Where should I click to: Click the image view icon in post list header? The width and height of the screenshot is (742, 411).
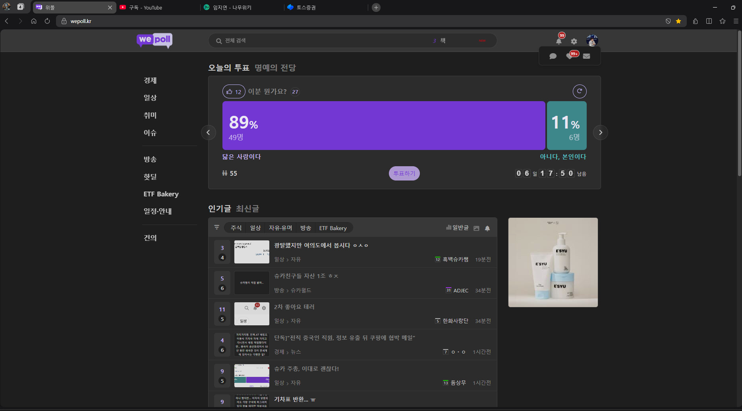[x=476, y=228]
